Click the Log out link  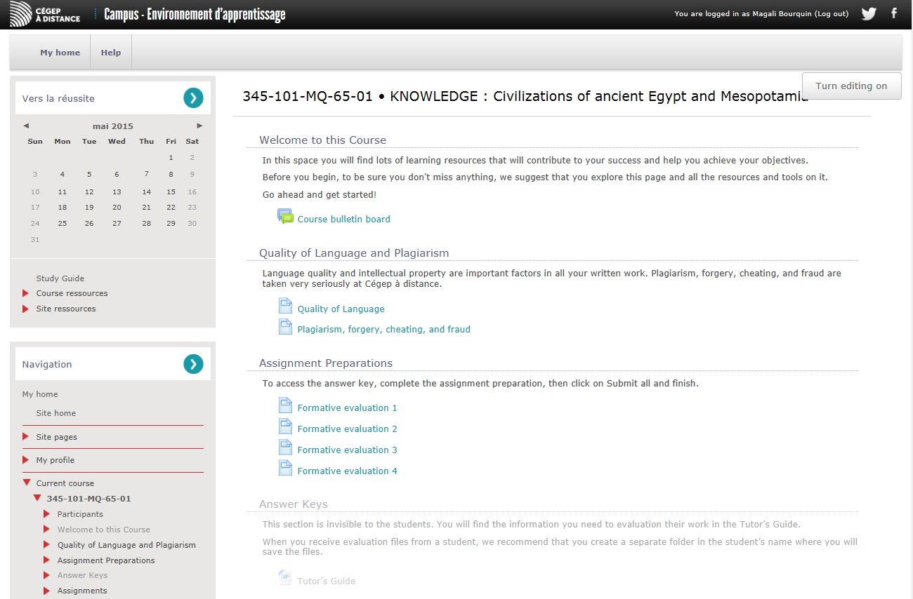(x=832, y=14)
